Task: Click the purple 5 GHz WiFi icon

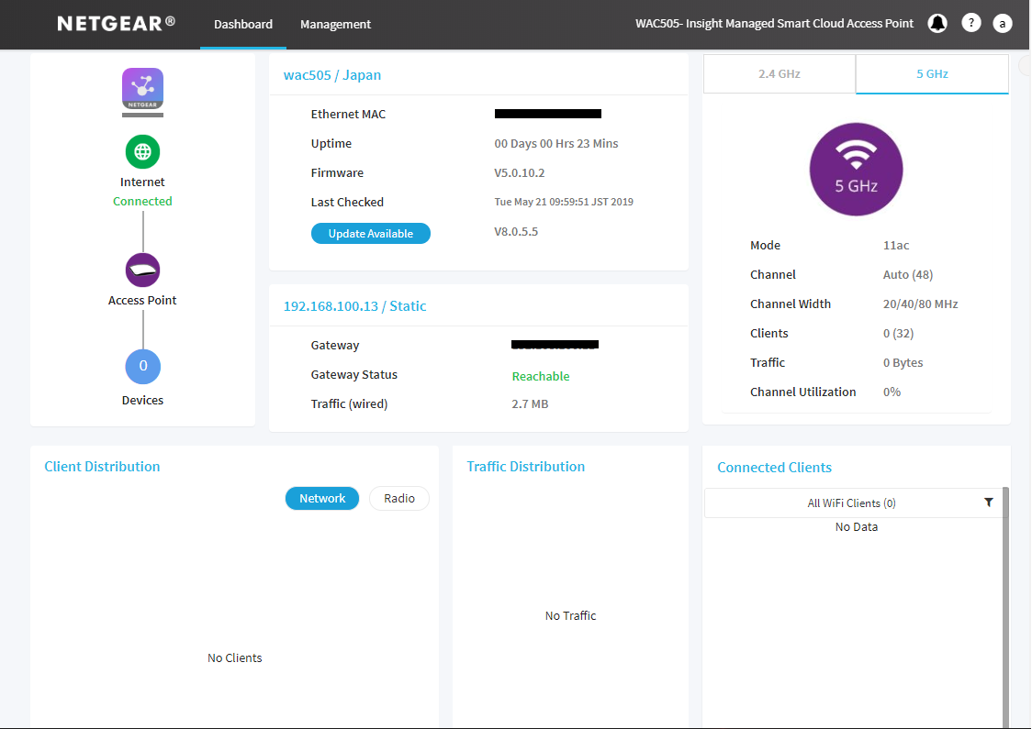Action: pos(856,169)
